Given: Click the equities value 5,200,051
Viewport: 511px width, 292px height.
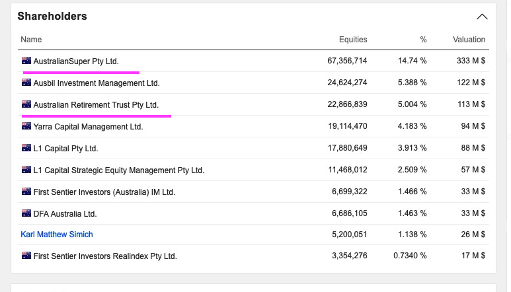Looking at the screenshot, I should pos(349,235).
